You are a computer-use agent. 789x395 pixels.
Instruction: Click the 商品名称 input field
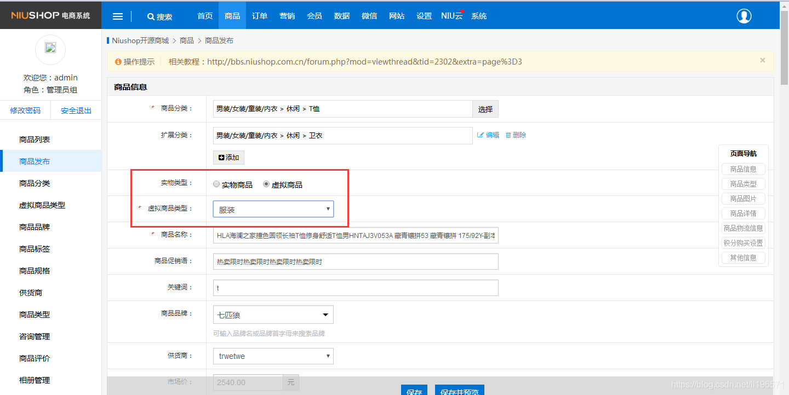coord(356,235)
